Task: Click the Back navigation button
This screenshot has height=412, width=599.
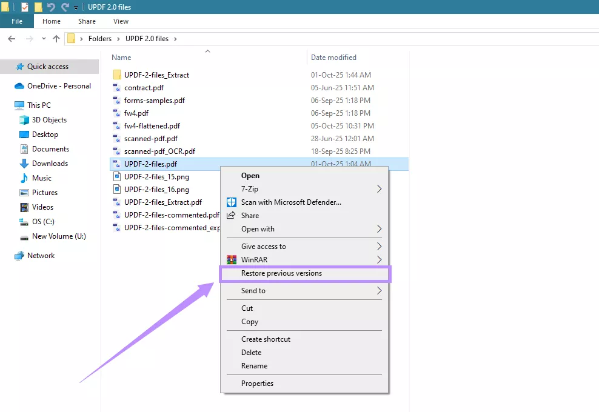Action: 11,38
